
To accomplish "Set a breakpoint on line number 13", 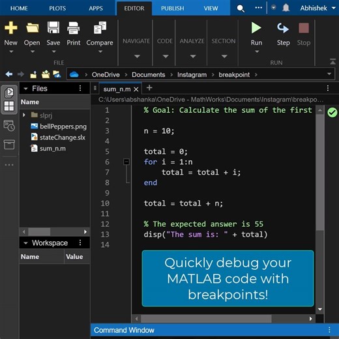I will point(105,235).
